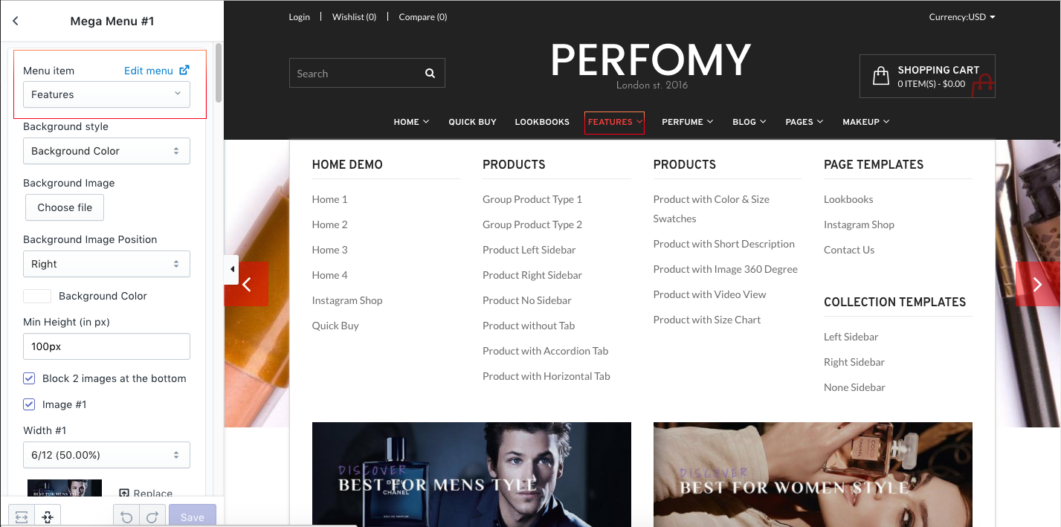The height and width of the screenshot is (527, 1061).
Task: Collapse the sidebar panel with the small arrow
Action: [x=232, y=269]
